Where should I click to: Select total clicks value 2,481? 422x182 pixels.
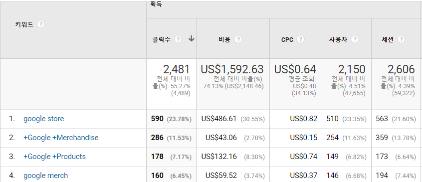177,69
